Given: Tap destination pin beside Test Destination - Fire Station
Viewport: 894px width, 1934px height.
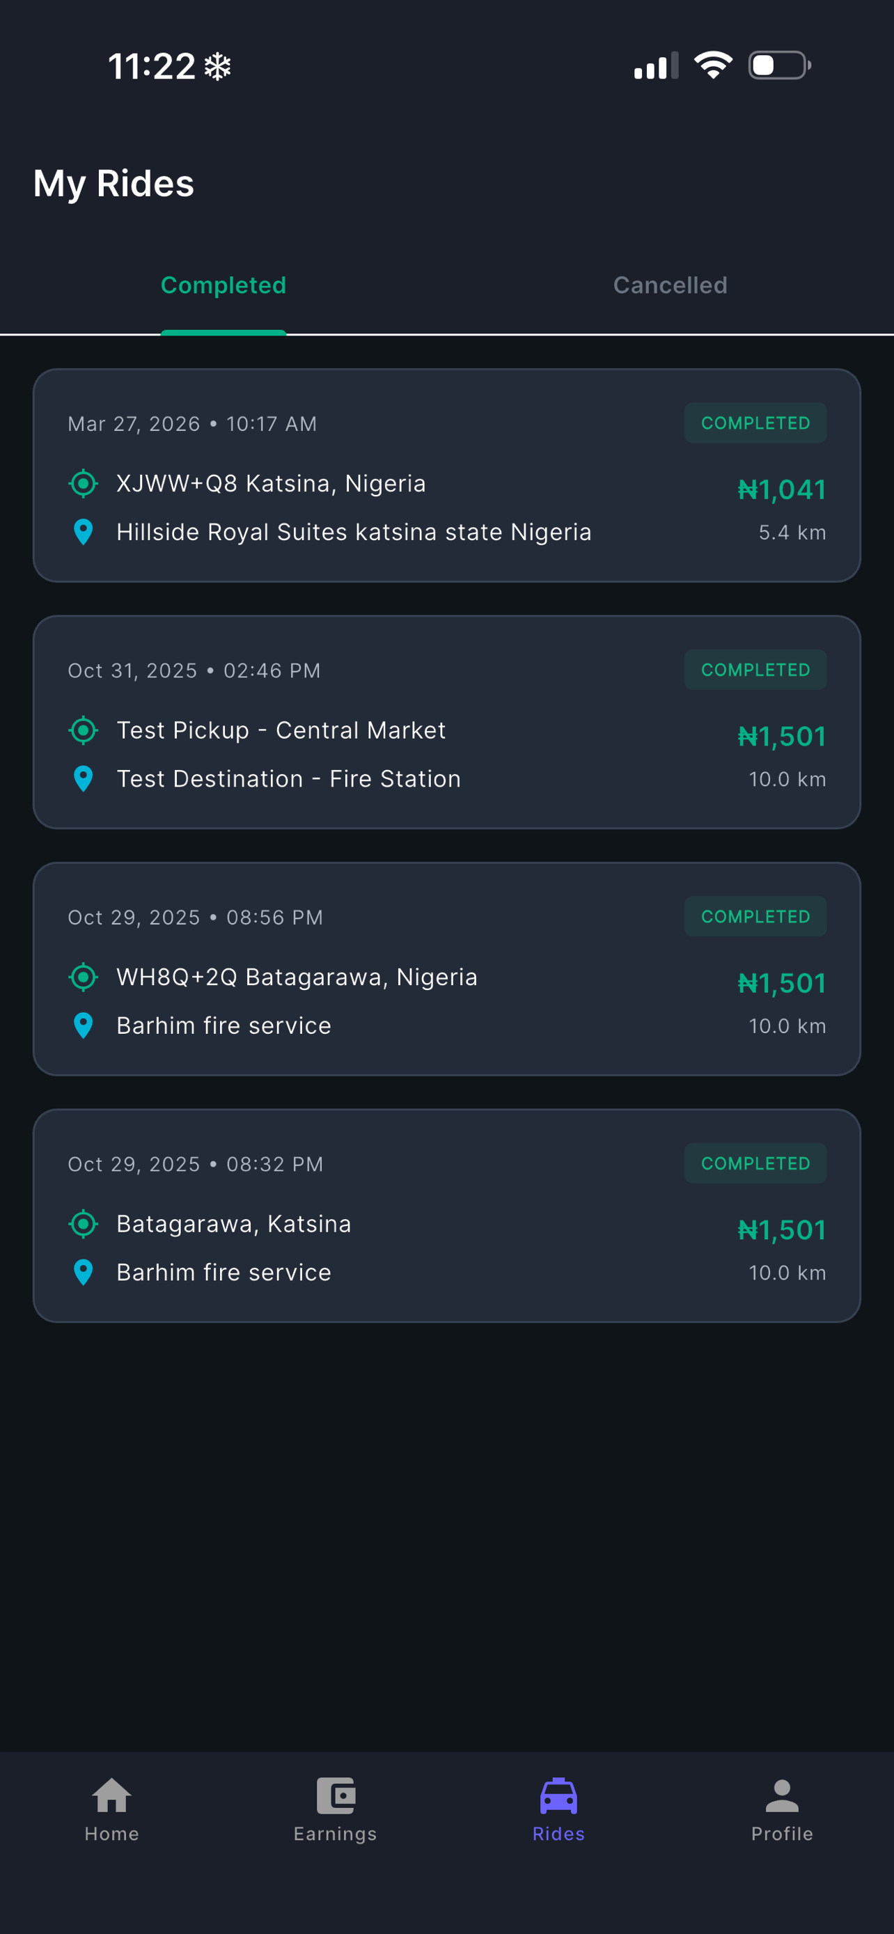Looking at the screenshot, I should pyautogui.click(x=84, y=779).
